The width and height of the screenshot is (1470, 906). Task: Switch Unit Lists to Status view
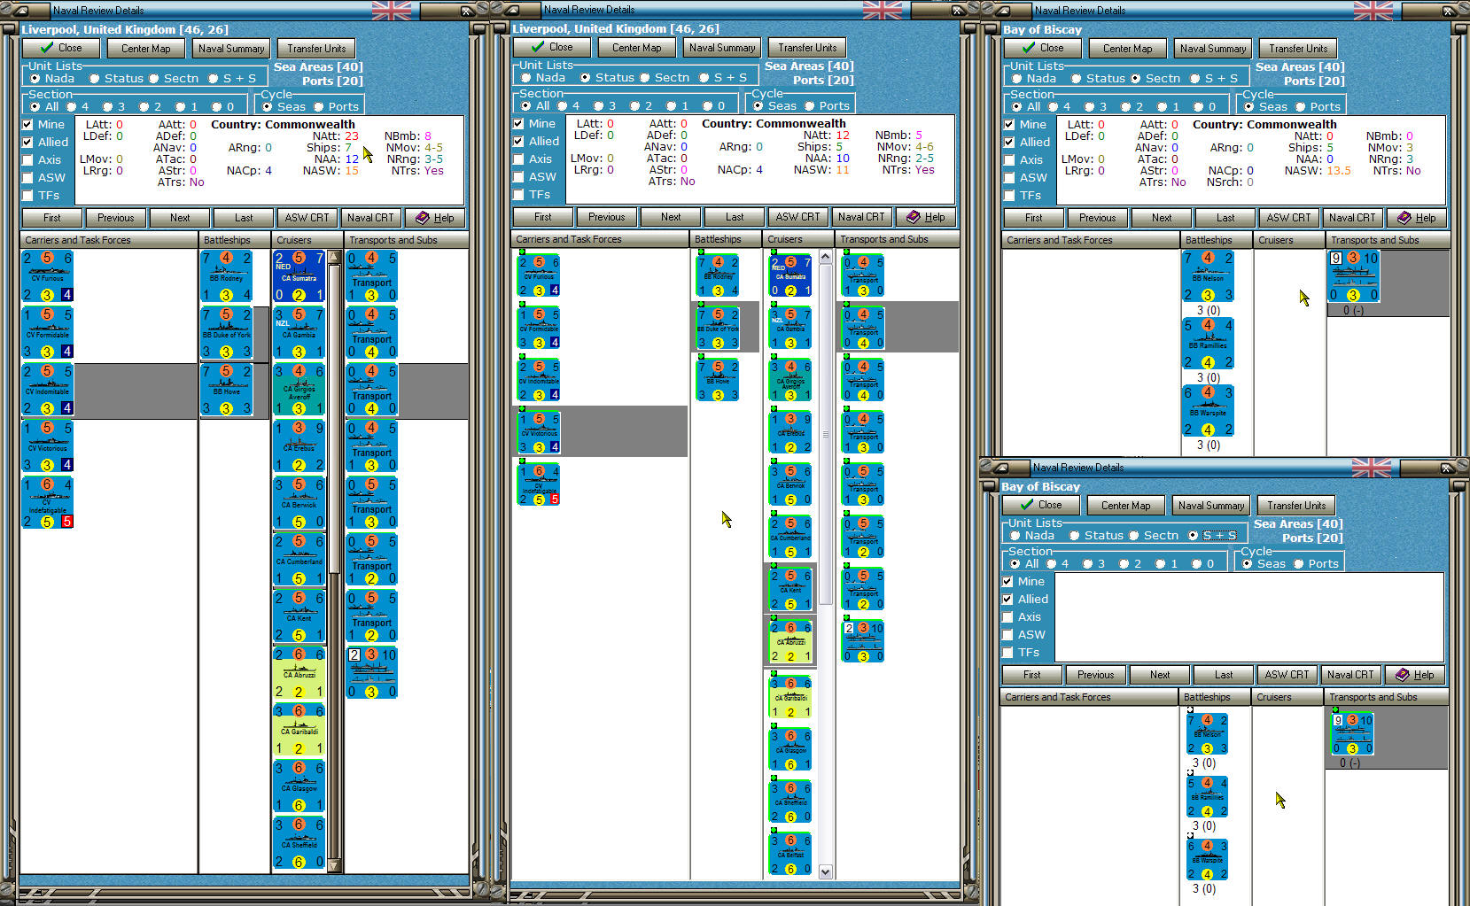(93, 78)
